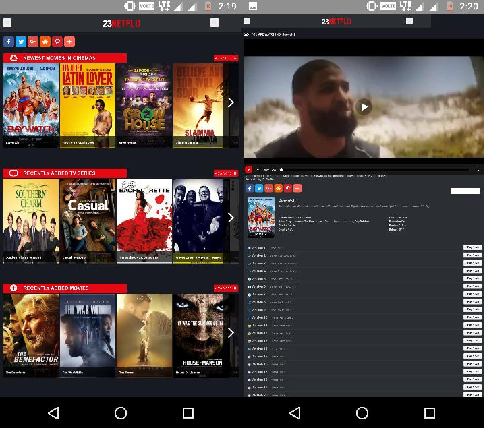Click the Recently Added Movies header

pyautogui.click(x=65, y=288)
